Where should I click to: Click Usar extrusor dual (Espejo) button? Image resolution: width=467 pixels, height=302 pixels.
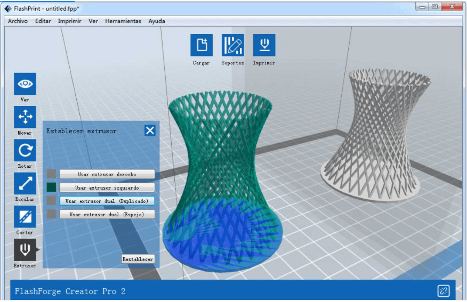point(107,214)
